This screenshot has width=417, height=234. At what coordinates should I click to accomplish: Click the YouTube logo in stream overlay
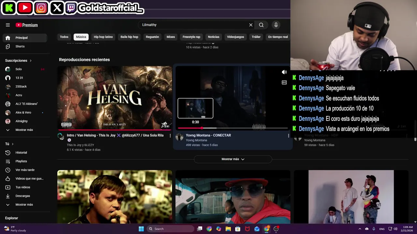(x=25, y=8)
